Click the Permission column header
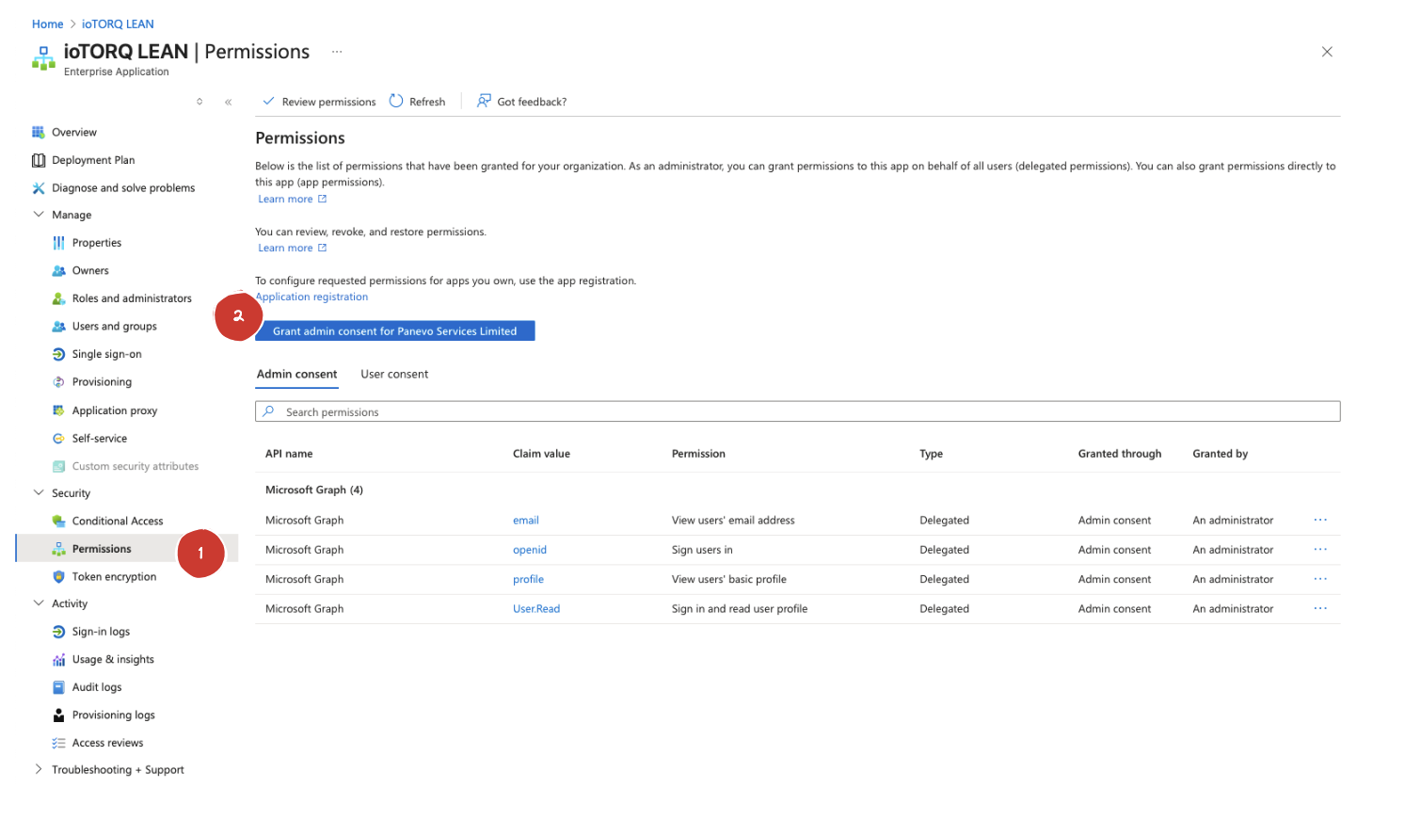Screen dimensions: 1405x820 [697, 454]
